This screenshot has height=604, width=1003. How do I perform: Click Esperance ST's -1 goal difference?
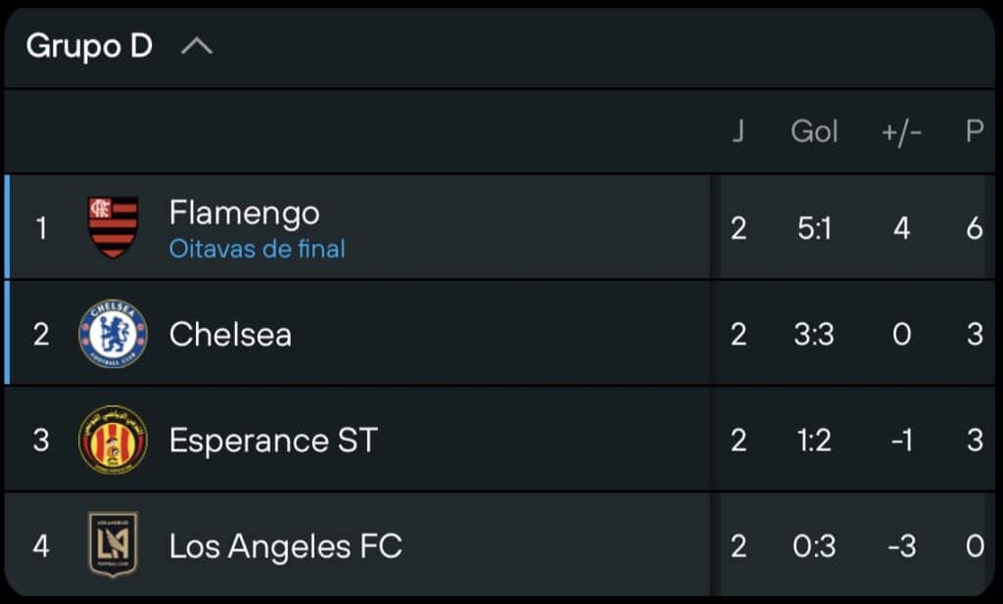(900, 441)
